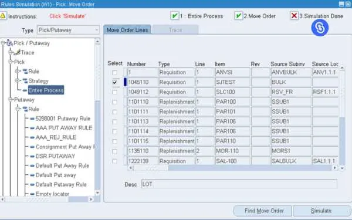Check the Select box for move order 1
This screenshot has width=352, height=220.
tap(115, 73)
